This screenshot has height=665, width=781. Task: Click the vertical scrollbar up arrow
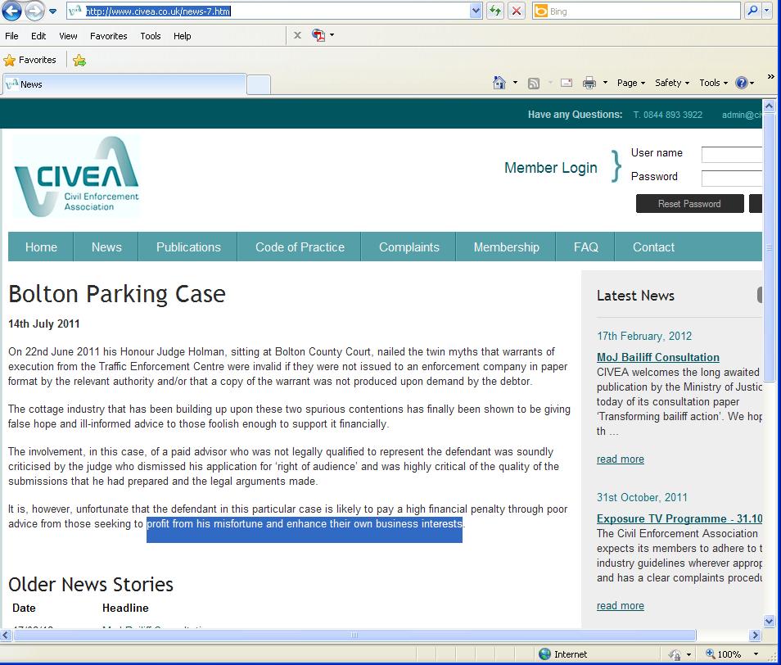[769, 106]
